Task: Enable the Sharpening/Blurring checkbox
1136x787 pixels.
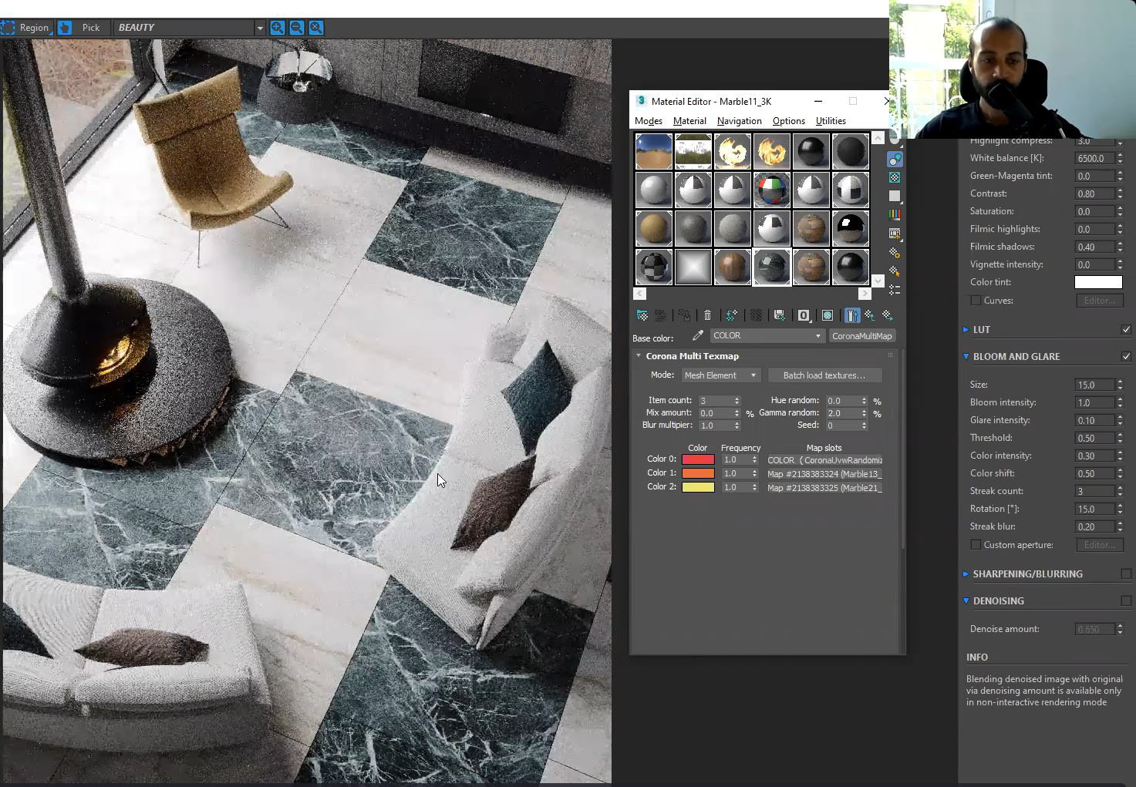Action: tap(1126, 573)
